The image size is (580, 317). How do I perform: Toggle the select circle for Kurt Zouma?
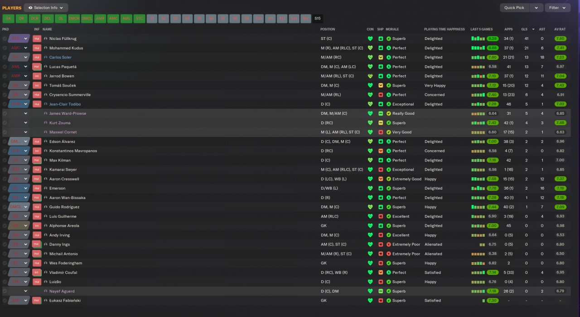pyautogui.click(x=5, y=123)
